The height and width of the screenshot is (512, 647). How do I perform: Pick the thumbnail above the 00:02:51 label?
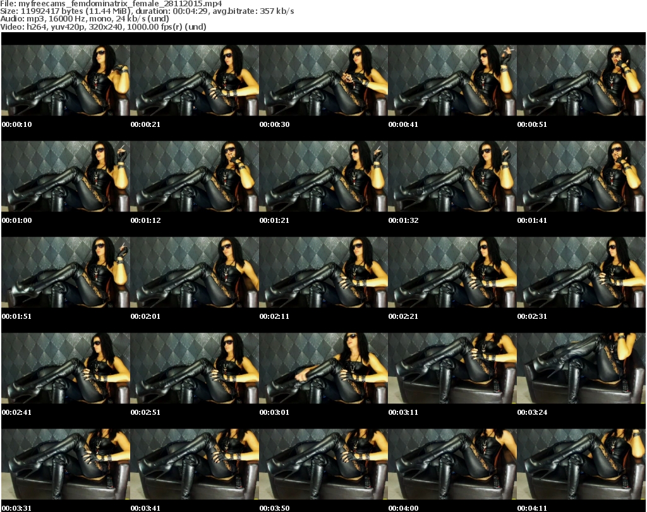[195, 368]
